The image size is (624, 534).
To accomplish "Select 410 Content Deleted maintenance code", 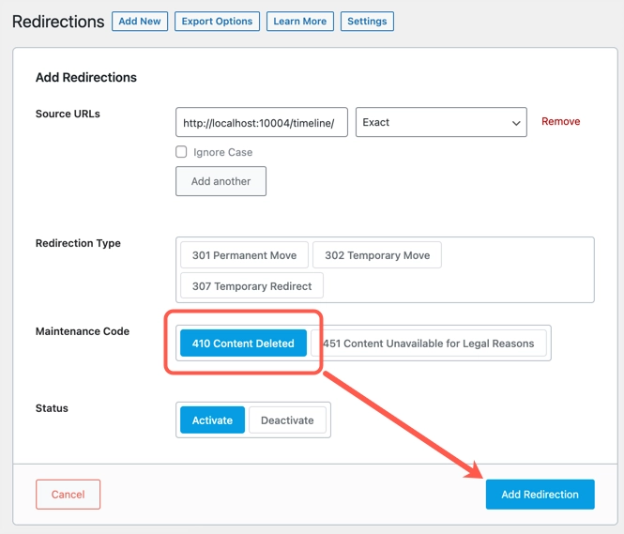I will click(x=243, y=343).
